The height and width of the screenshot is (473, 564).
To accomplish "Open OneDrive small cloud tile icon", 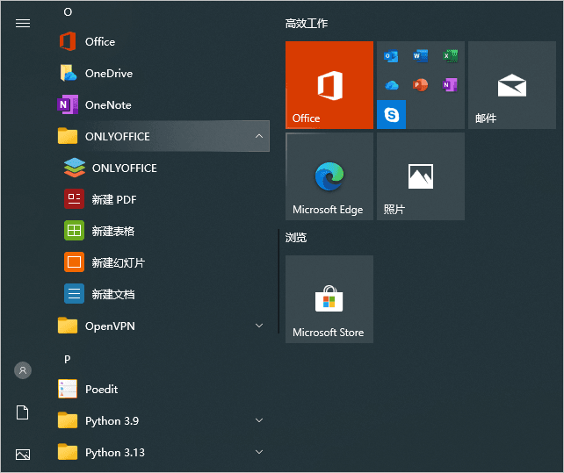I will point(391,85).
